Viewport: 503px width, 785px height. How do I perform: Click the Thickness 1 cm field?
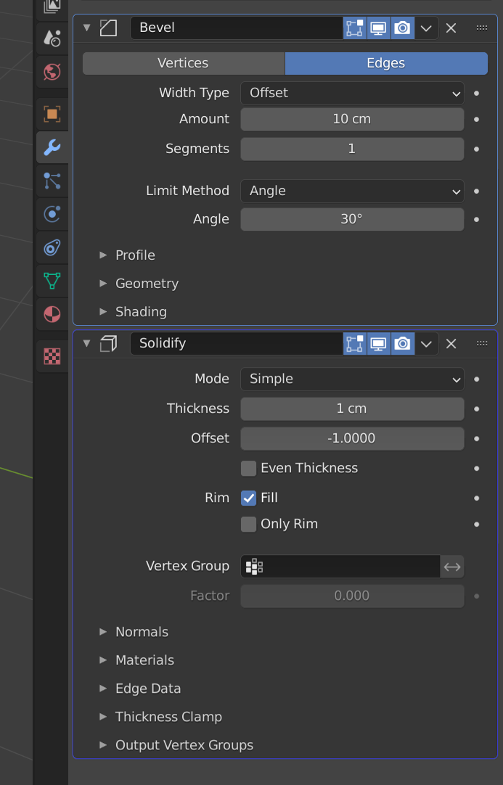352,408
